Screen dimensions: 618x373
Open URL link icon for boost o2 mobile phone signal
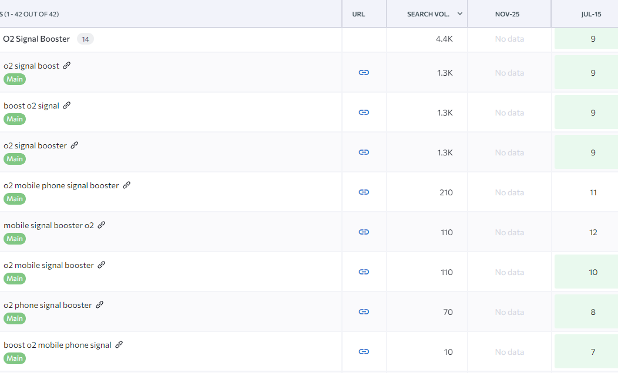(x=364, y=352)
